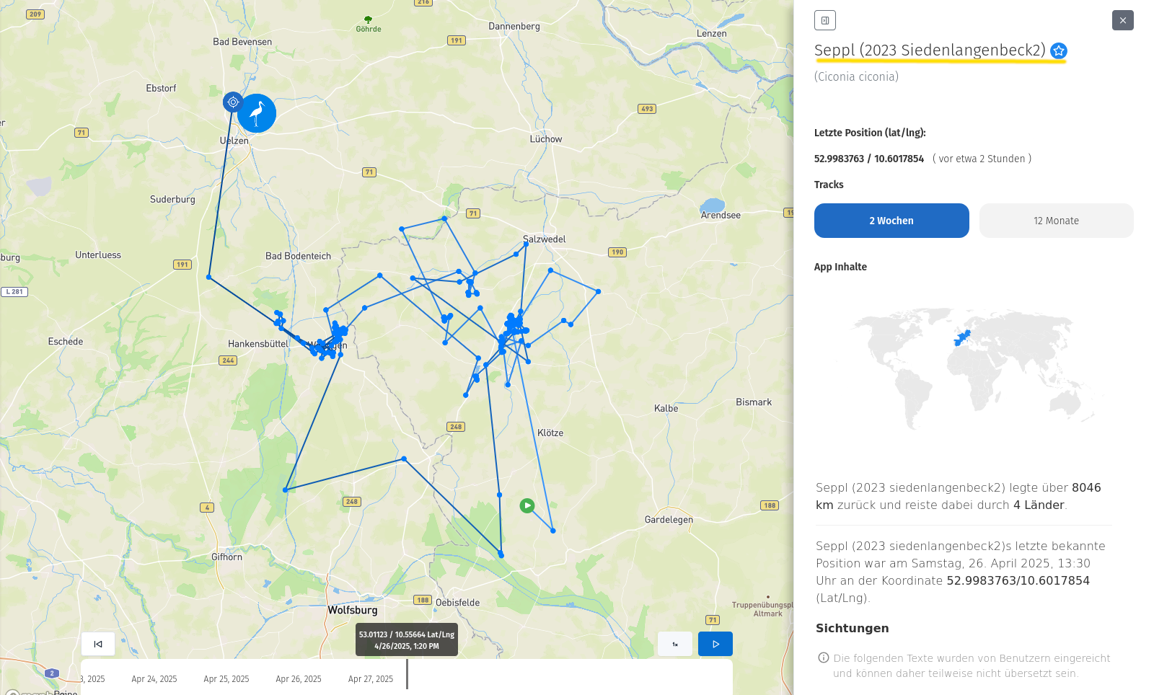Screen dimensions: 1154x695
Task: Switch to 12 Monate tracks
Action: click(1056, 221)
